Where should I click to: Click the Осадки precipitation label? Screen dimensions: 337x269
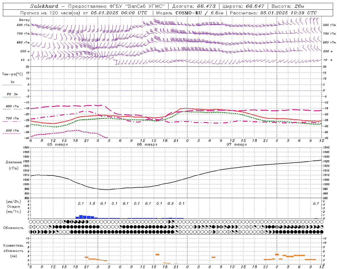click(x=13, y=206)
